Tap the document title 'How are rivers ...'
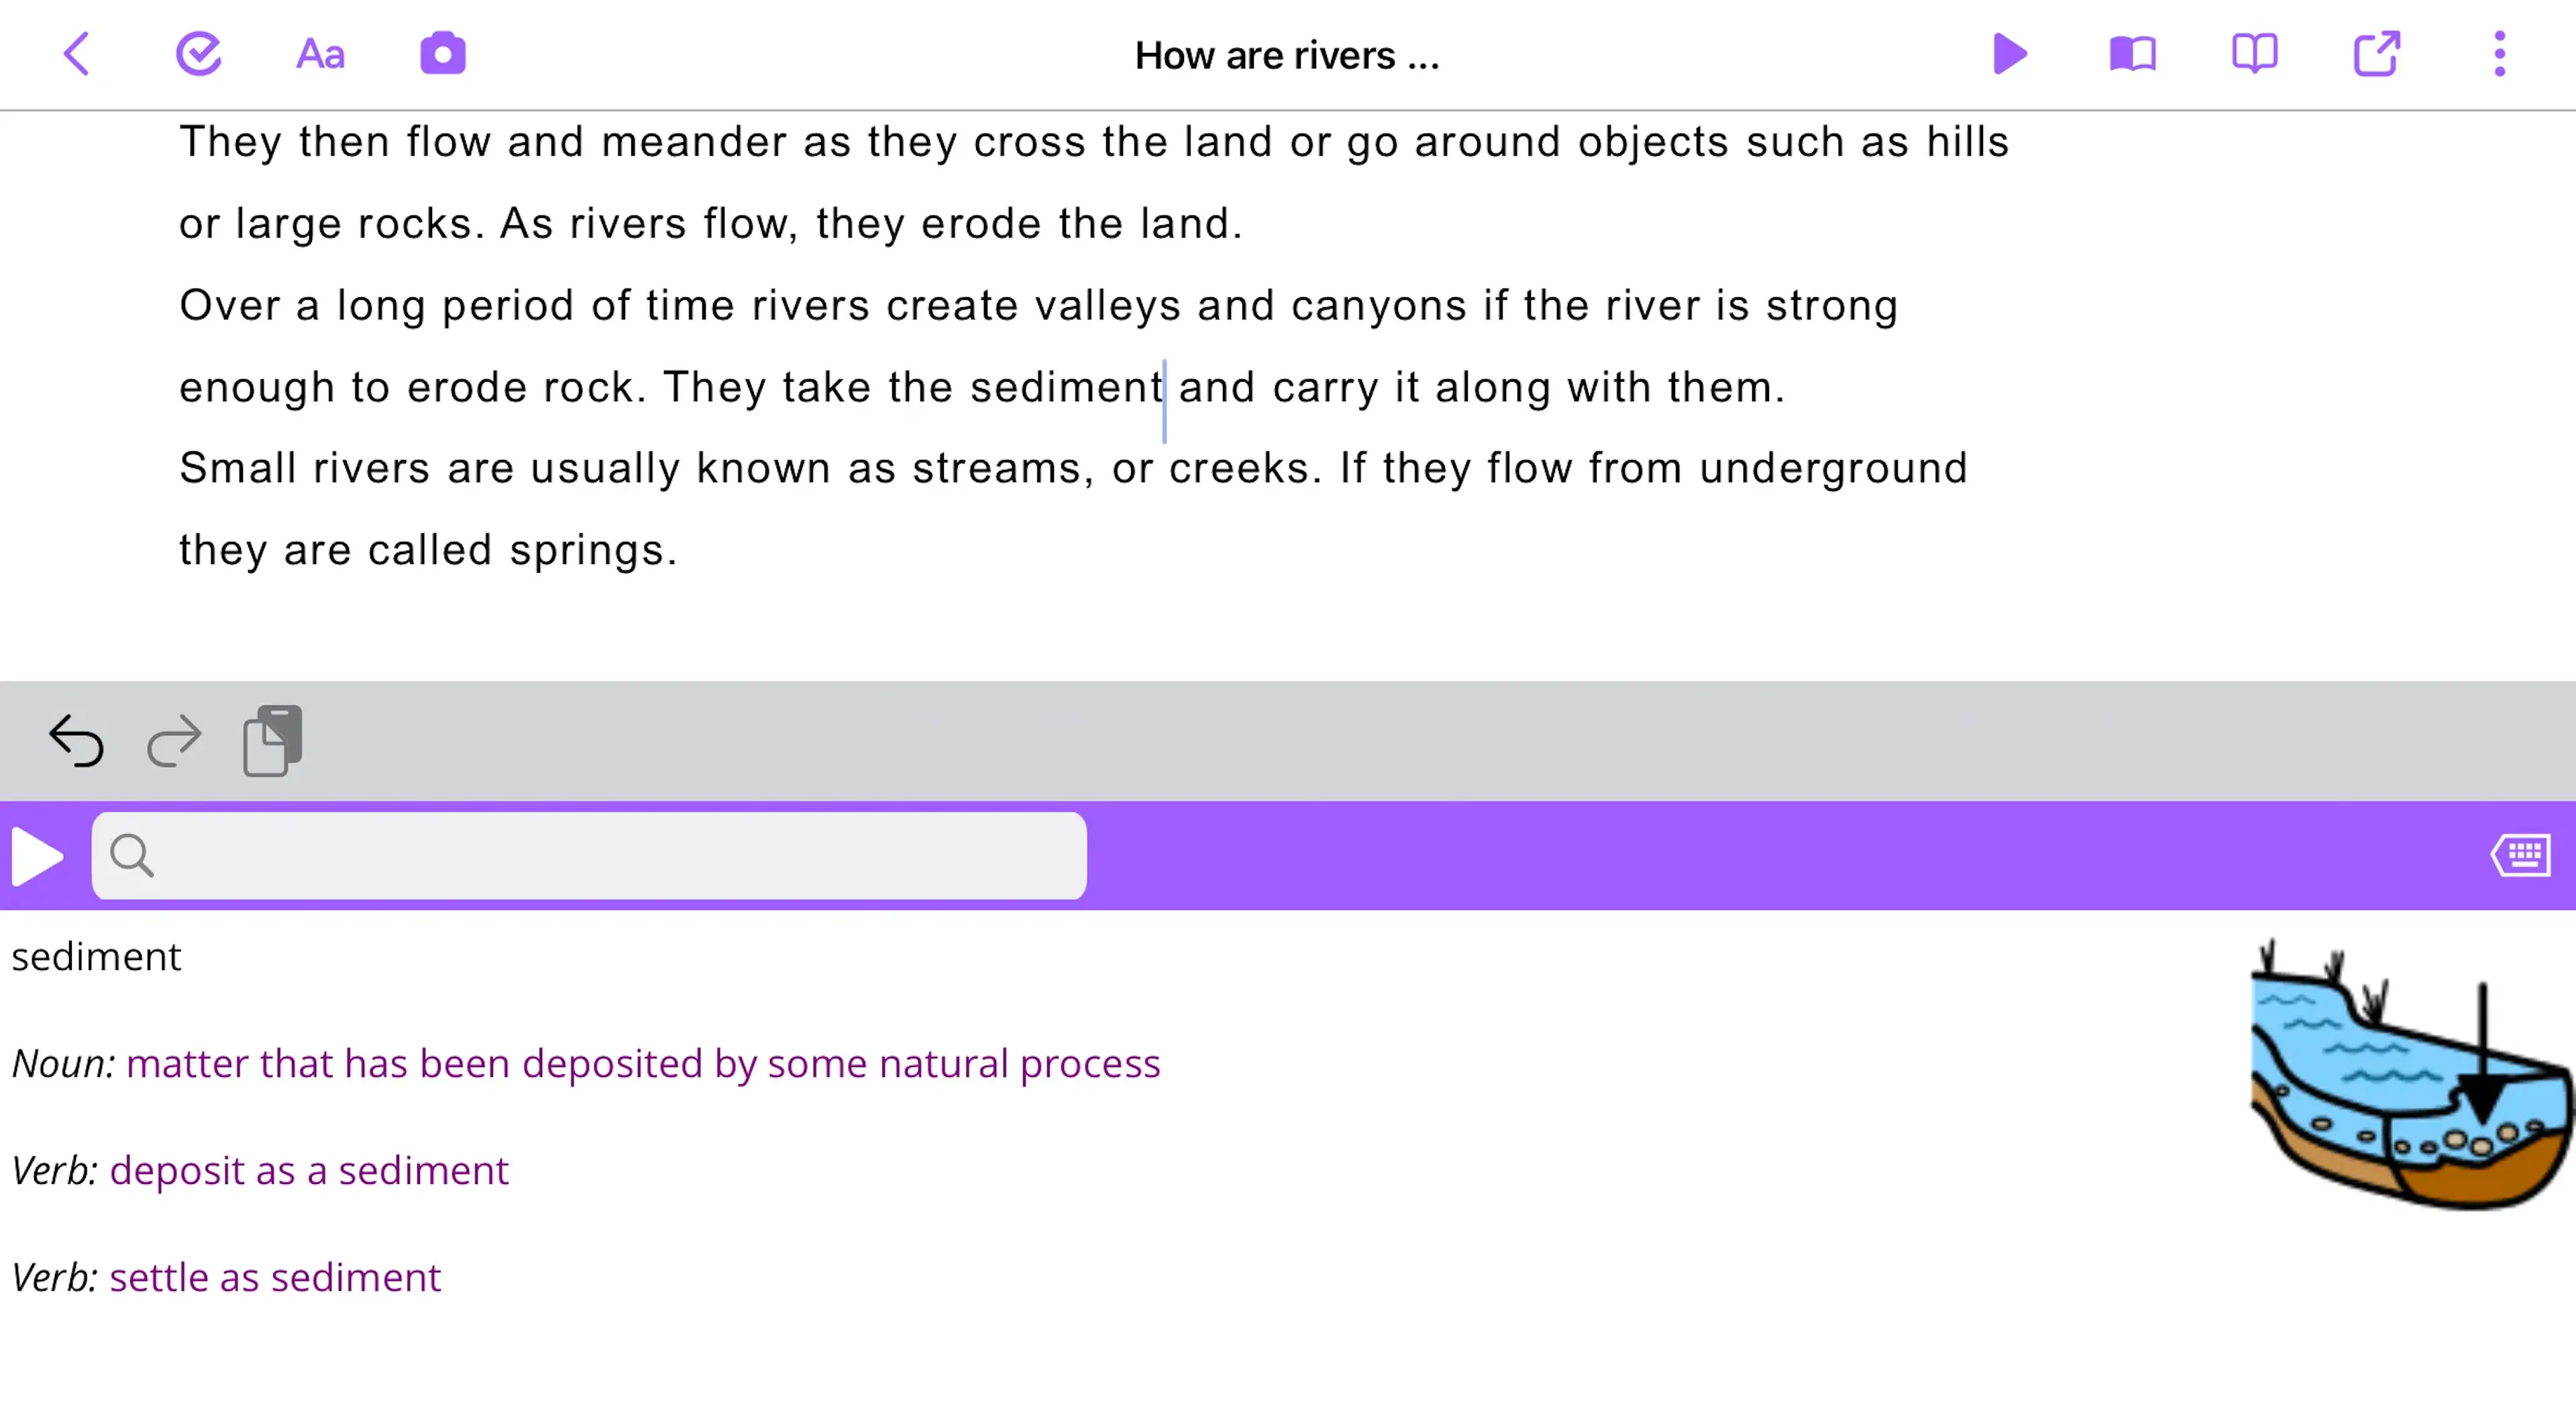This screenshot has height=1420, width=2576. pos(1287,56)
